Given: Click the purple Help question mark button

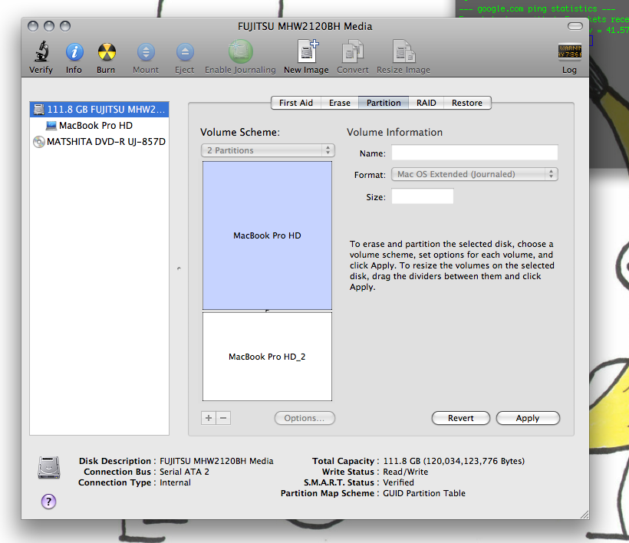Looking at the screenshot, I should 48,502.
